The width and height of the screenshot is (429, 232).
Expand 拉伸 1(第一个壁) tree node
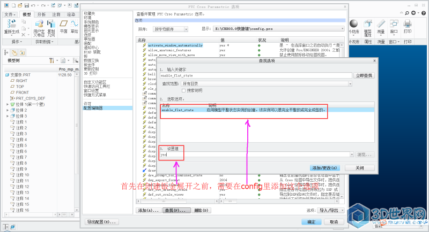coord(8,104)
